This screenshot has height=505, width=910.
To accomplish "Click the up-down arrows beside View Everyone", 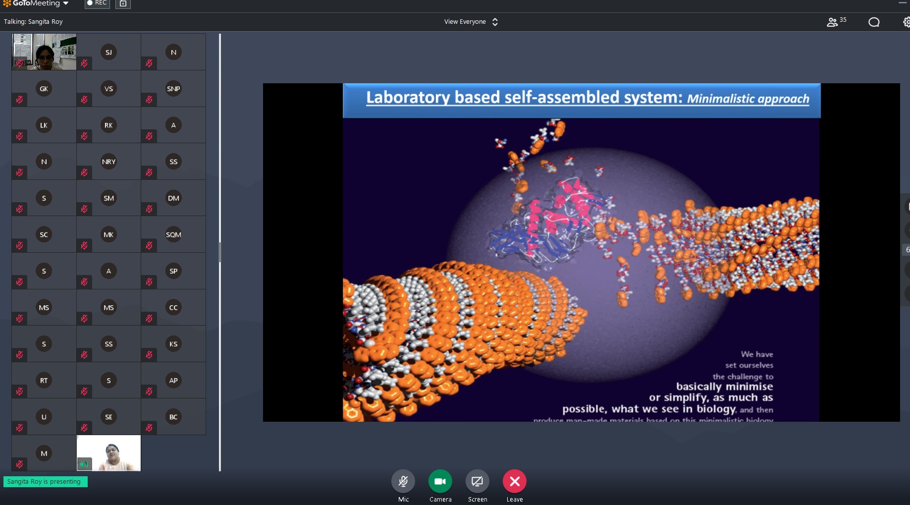I will [495, 22].
